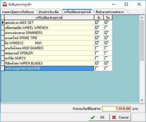This screenshot has height=122, width=146.
Task: Toggle ส่ง checkbox for JACK SET
Action: point(97,22)
